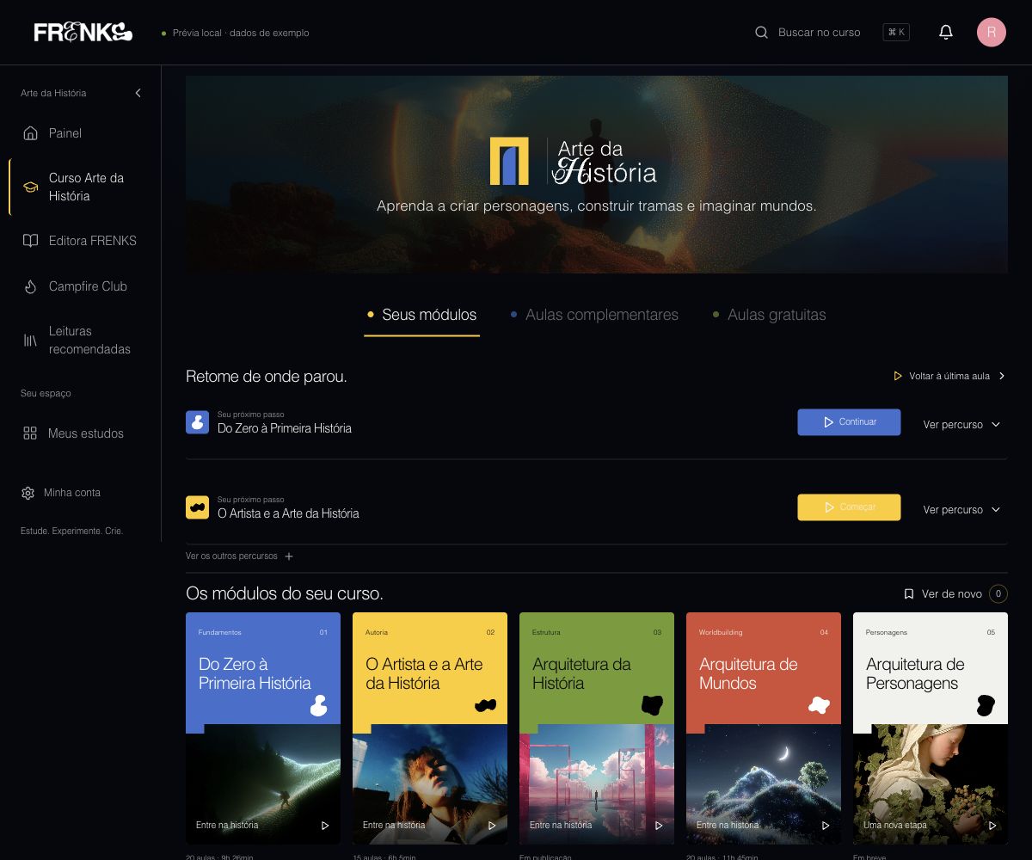Click the yellow blob icon beside O Artista row
This screenshot has width=1032, height=860.
(198, 507)
